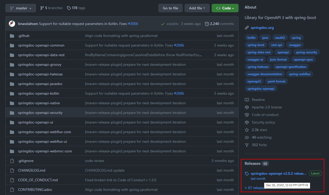Click file icon for CODE_OF_CONDUCT.md
This screenshot has height=195, width=329.
[12, 180]
